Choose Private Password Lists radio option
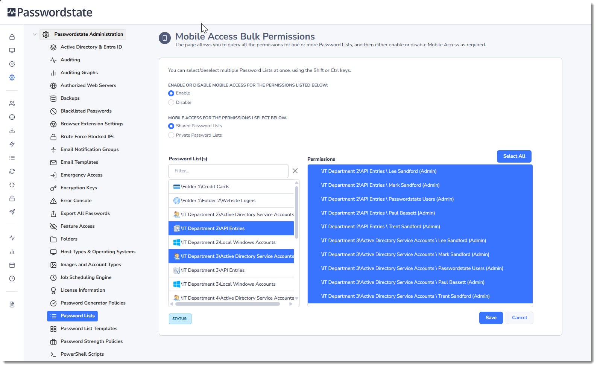Screen dimensions: 597x367 click(x=171, y=135)
